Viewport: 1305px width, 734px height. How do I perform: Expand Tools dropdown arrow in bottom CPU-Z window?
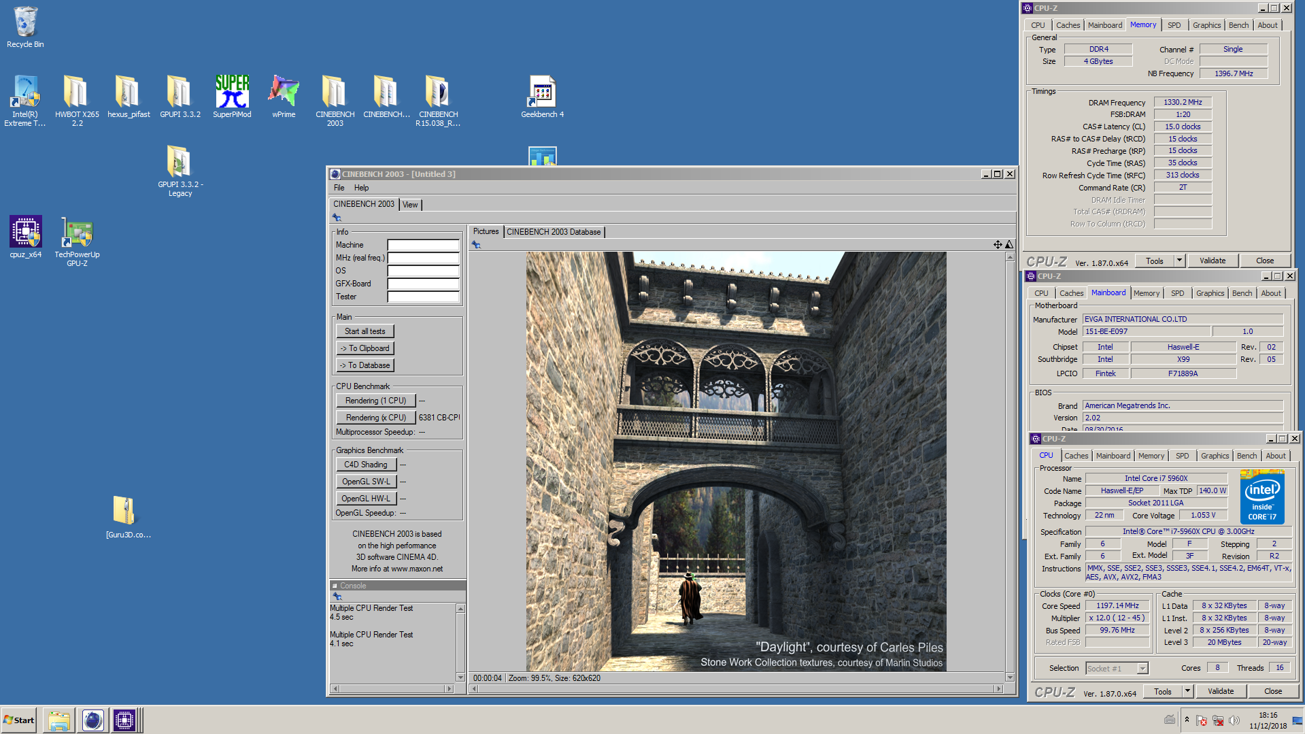1187,691
